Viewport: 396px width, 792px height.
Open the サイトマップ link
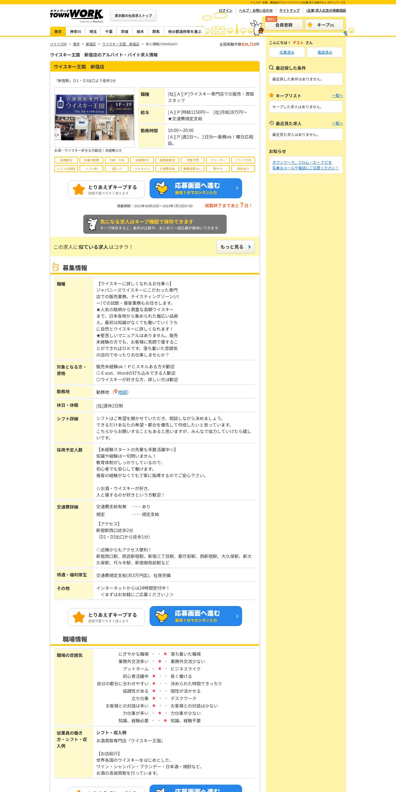tap(289, 10)
